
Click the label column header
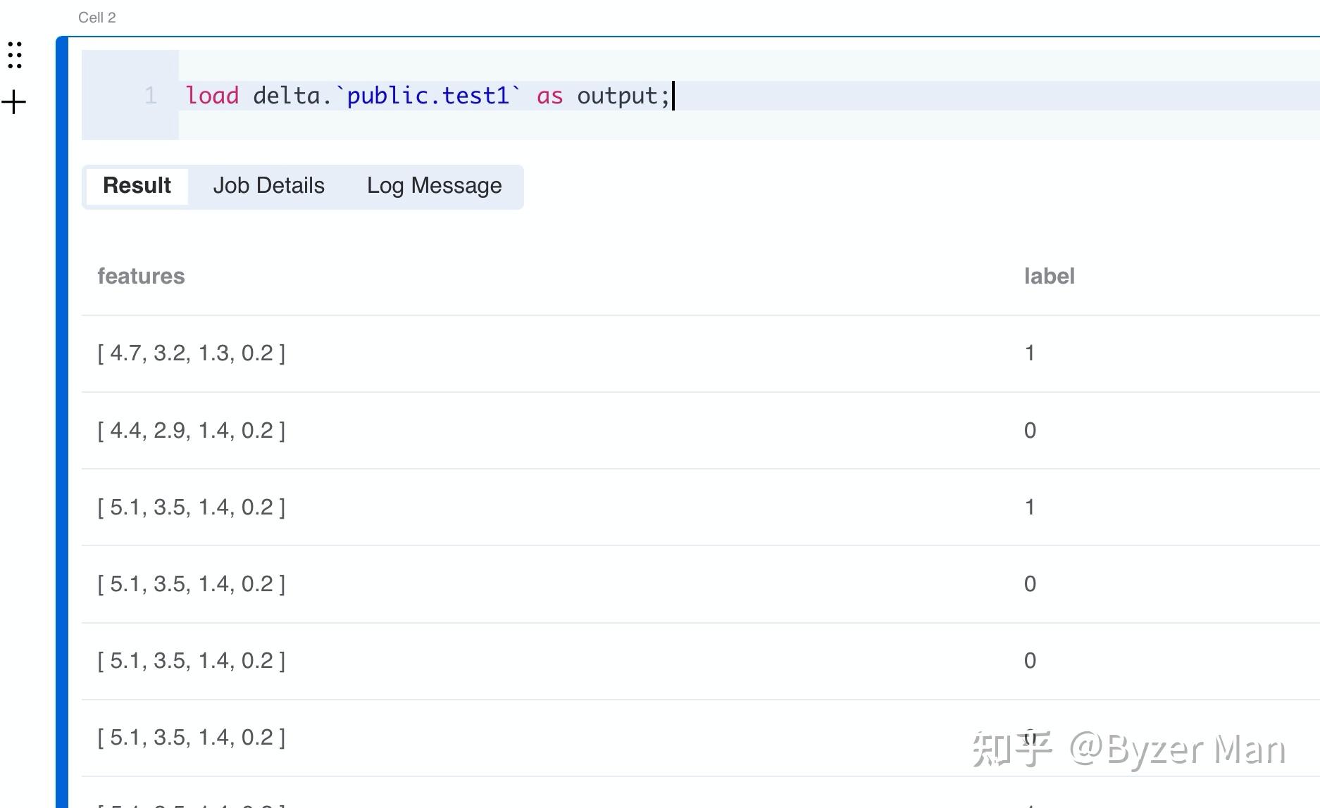pos(1049,277)
